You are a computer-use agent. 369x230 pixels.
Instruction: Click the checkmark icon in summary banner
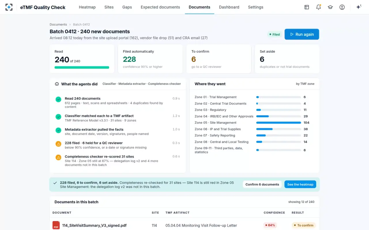(55, 183)
